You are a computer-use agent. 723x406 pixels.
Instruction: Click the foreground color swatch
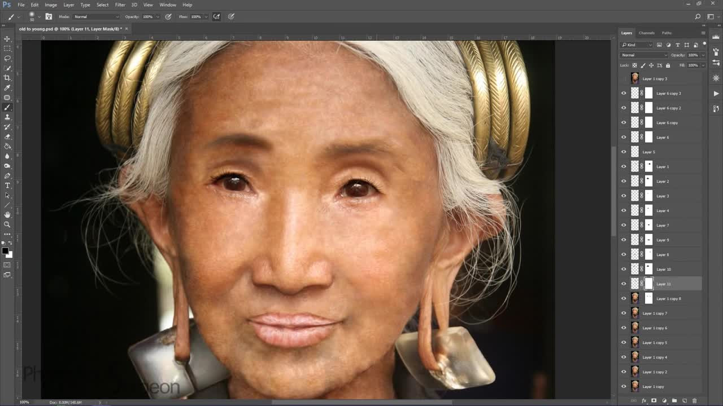(x=5, y=251)
